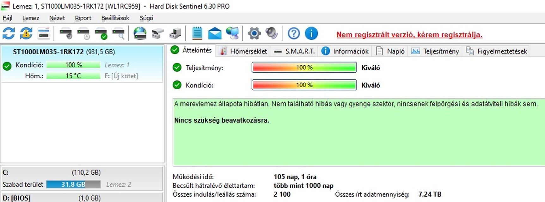Click the disk with magnifier icon

119,33
